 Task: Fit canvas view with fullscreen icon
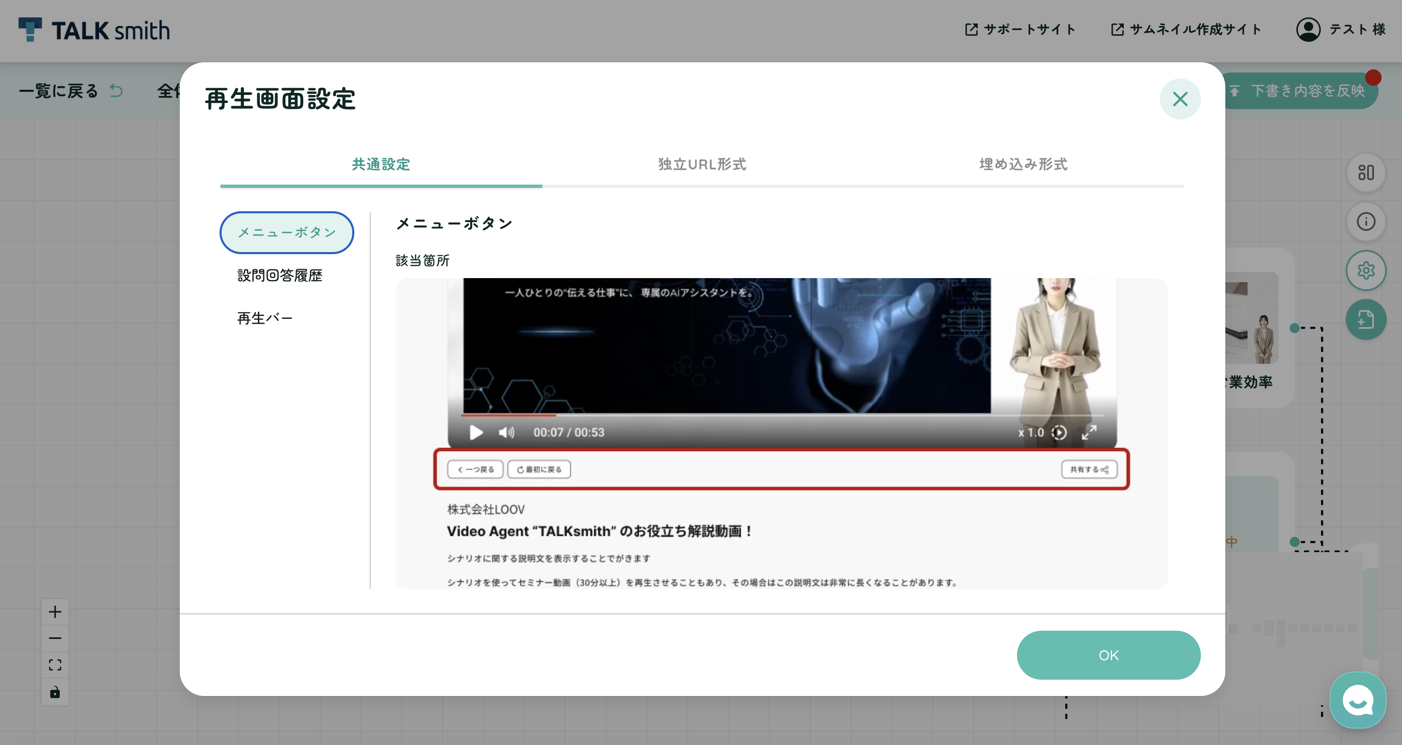55,665
